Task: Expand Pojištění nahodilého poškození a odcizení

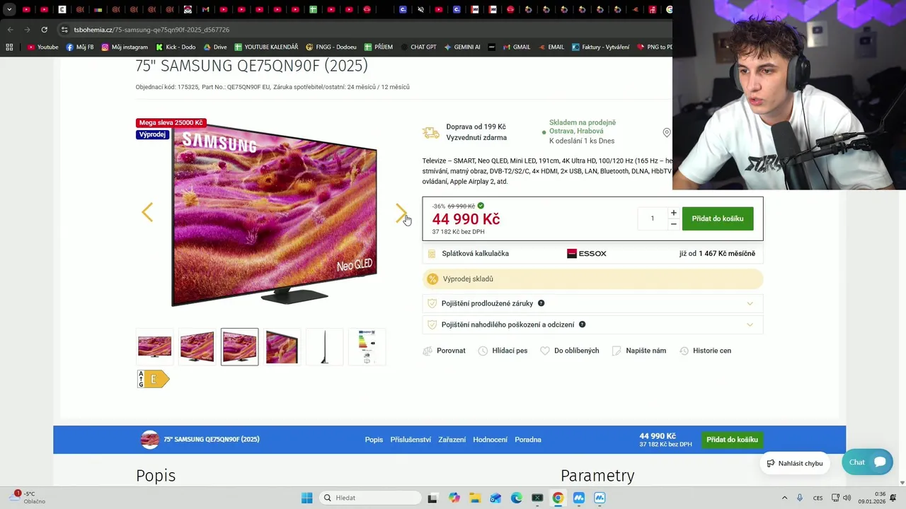Action: 592,324
